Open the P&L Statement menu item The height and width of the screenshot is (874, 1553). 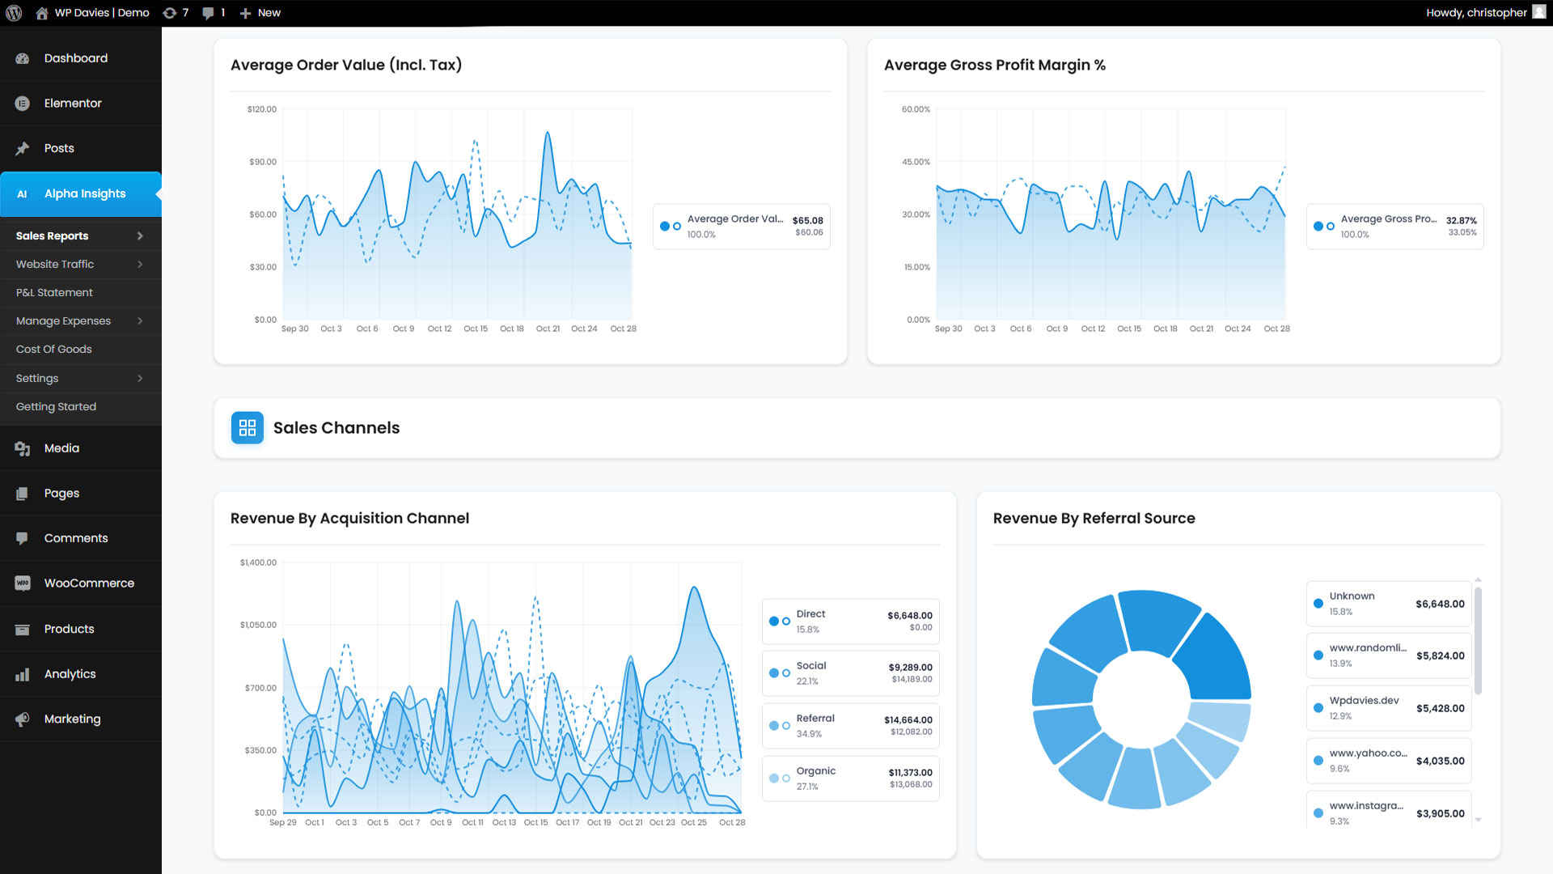pos(54,293)
